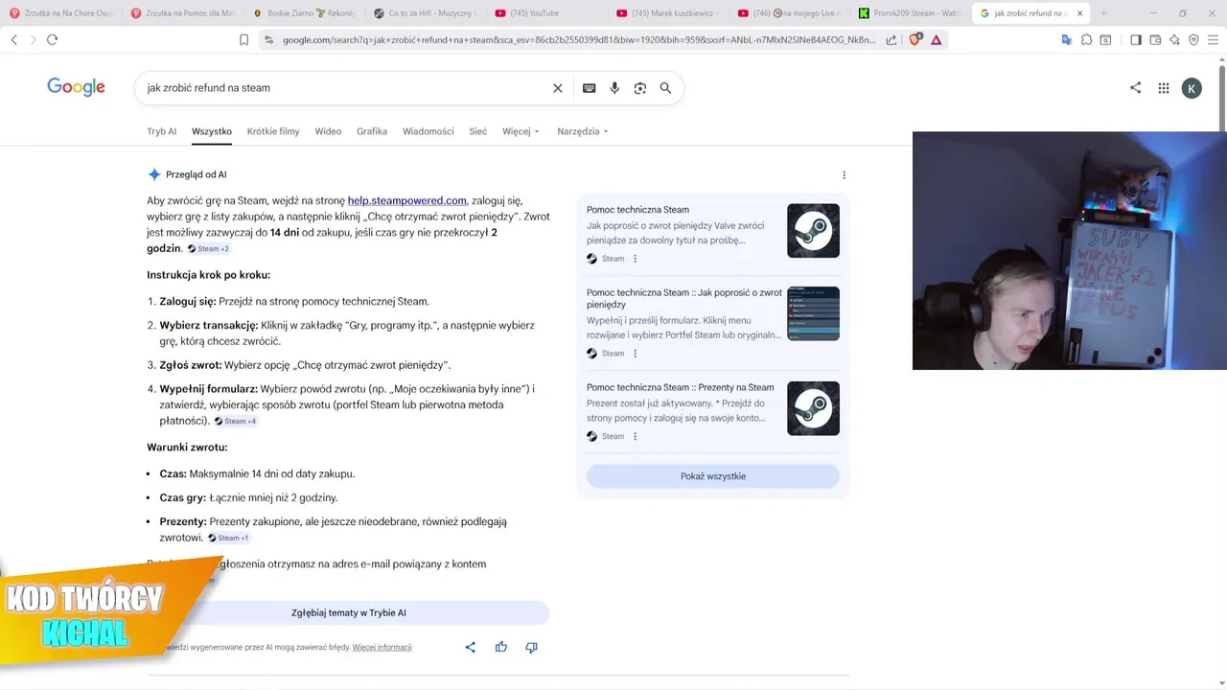Open options for Jak poprosić o zwrot result
Image resolution: width=1227 pixels, height=690 pixels.
[x=635, y=354]
